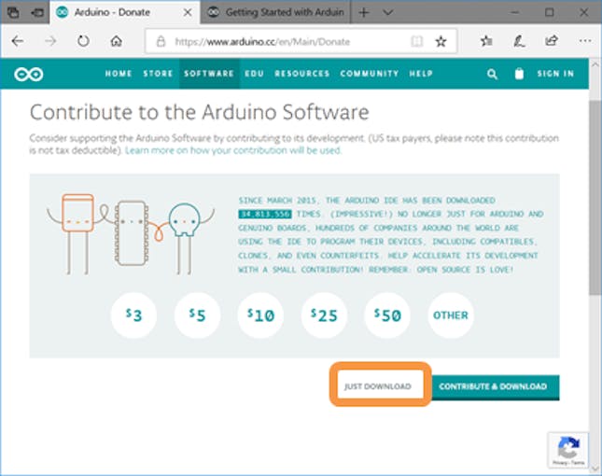This screenshot has width=602, height=476.
Task: Open the favorites hub icon
Action: [x=486, y=41]
